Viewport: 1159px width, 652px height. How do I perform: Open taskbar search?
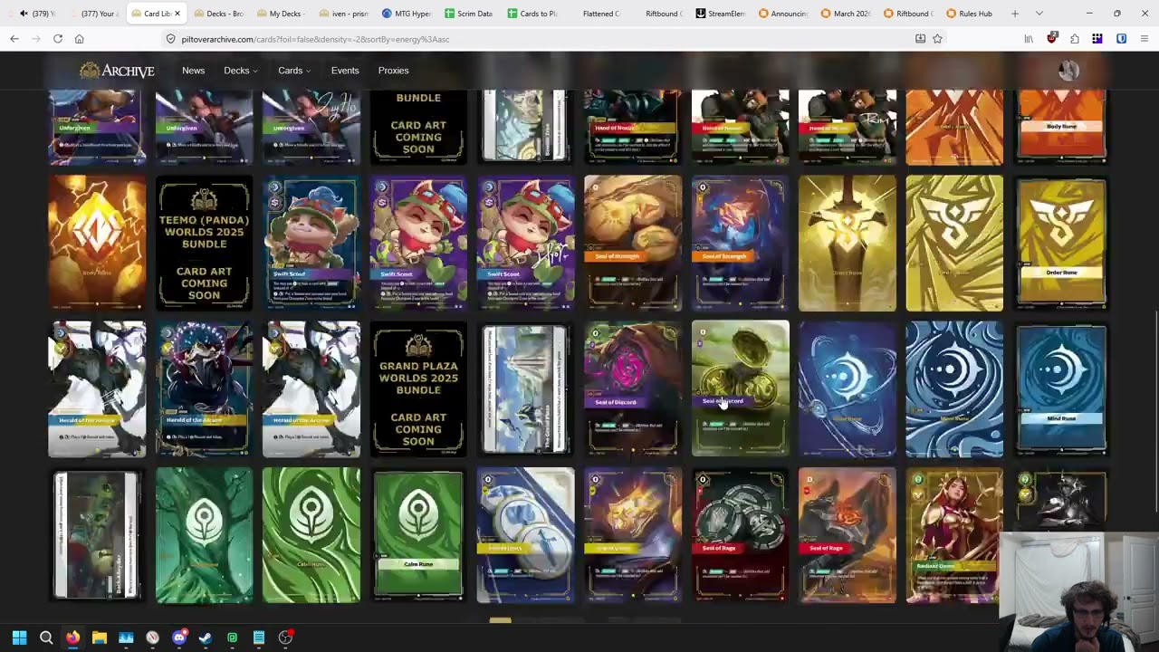point(46,638)
